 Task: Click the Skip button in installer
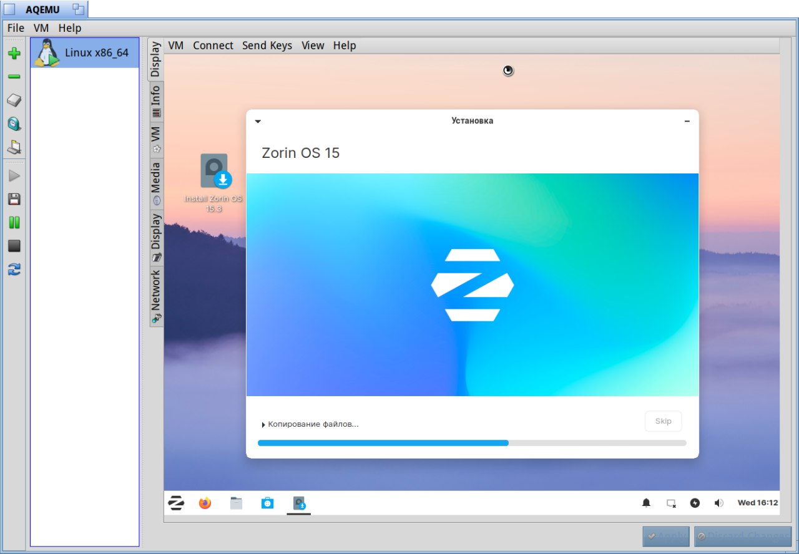(663, 421)
